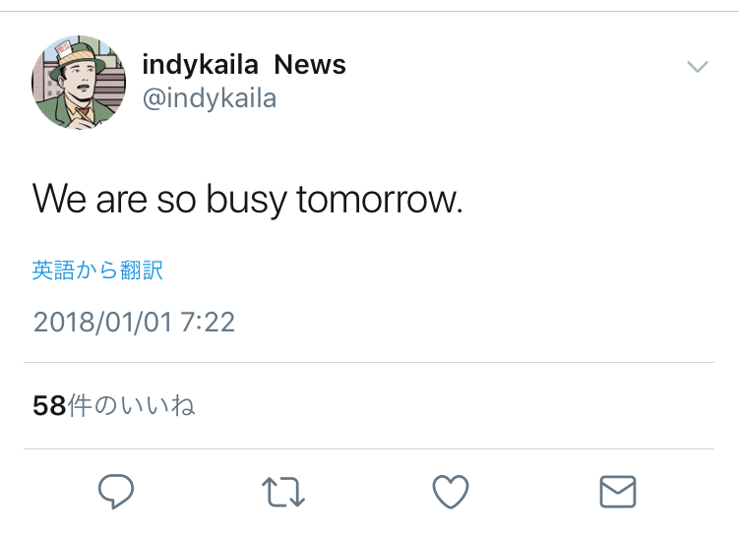
Task: Click the bold number 58 in likes
Action: 49,405
